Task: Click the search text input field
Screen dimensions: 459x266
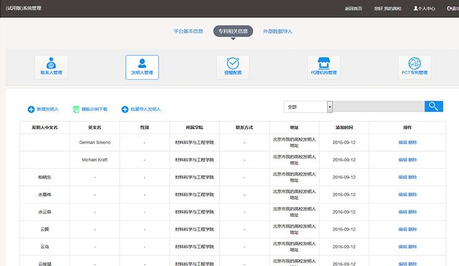Action: click(378, 107)
